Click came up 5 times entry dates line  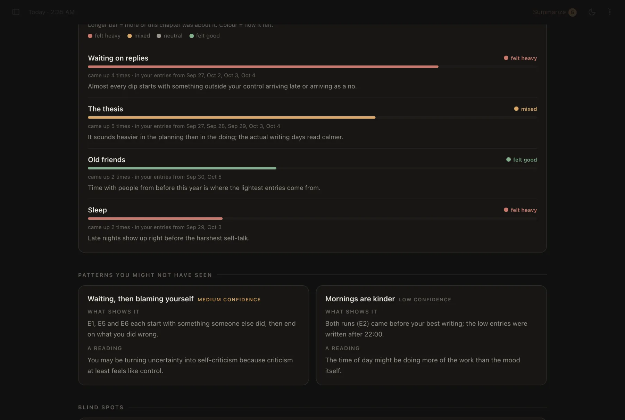point(184,126)
